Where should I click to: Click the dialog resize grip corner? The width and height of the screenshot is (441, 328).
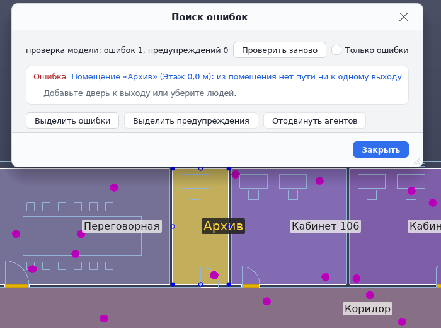click(417, 161)
